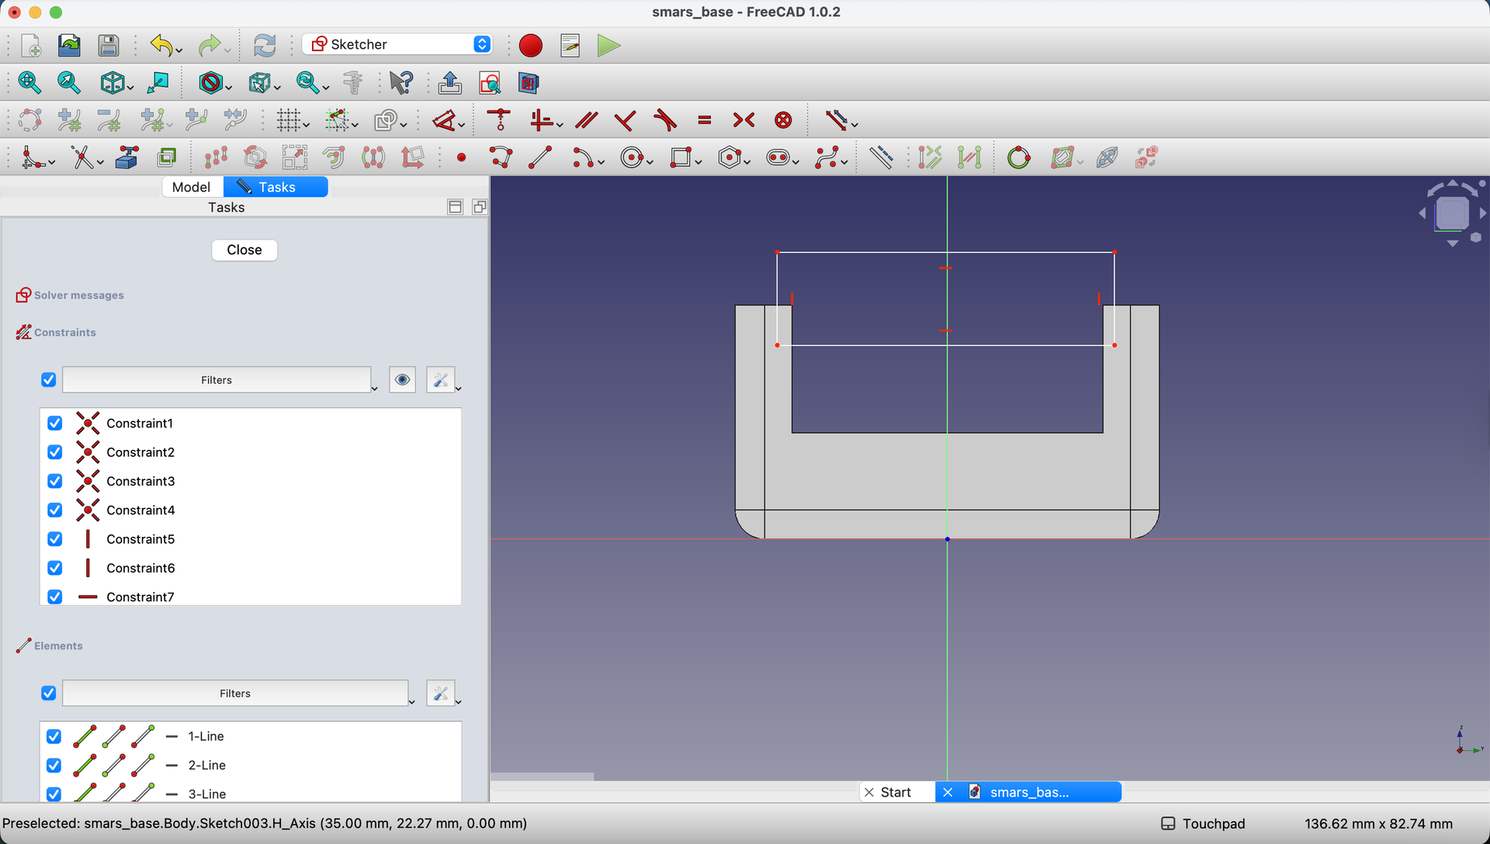The image size is (1490, 844).
Task: Uncheck the Constraint1 checkbox
Action: click(x=55, y=423)
